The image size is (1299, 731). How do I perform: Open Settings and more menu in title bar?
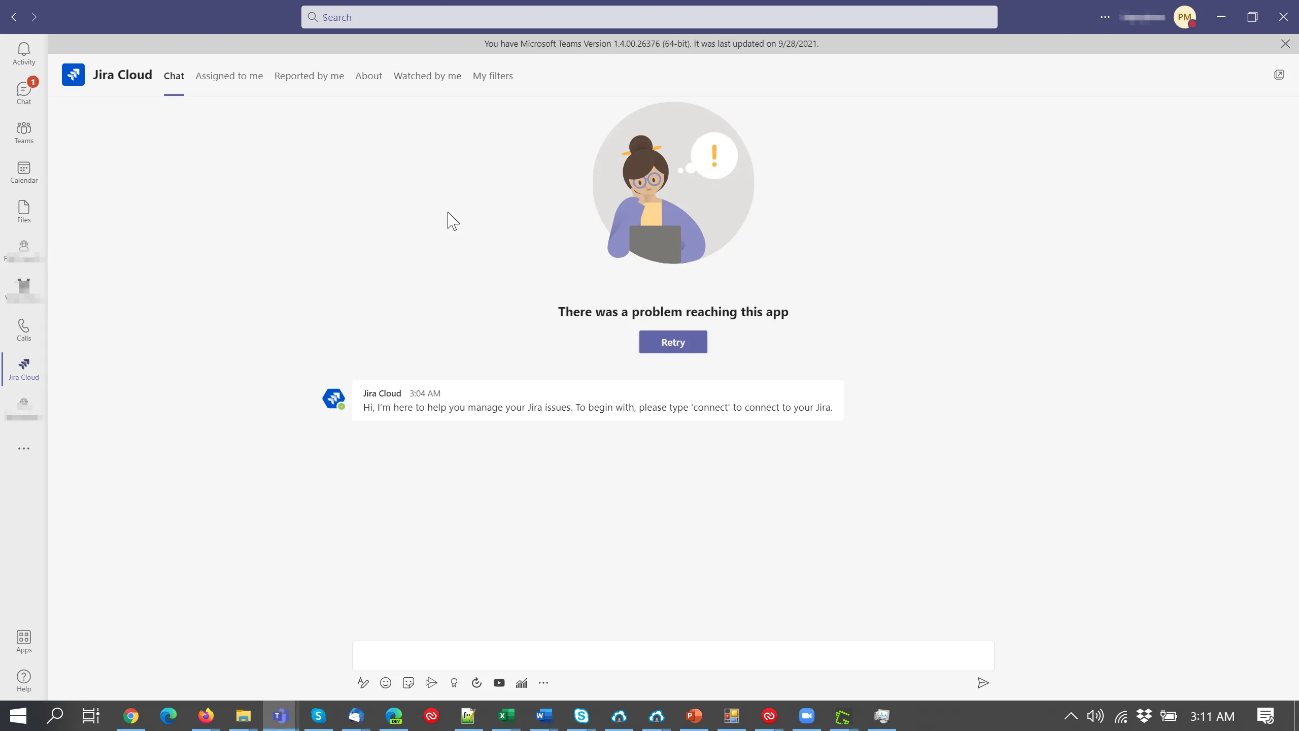click(x=1105, y=17)
